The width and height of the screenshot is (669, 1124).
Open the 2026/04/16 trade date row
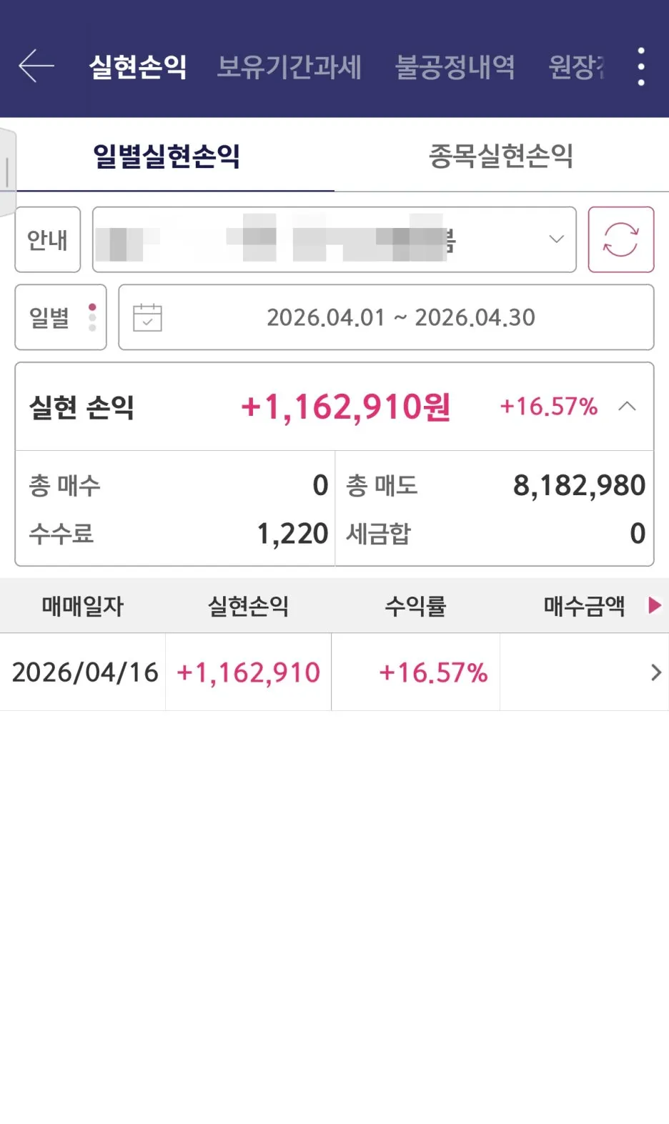[x=334, y=672]
